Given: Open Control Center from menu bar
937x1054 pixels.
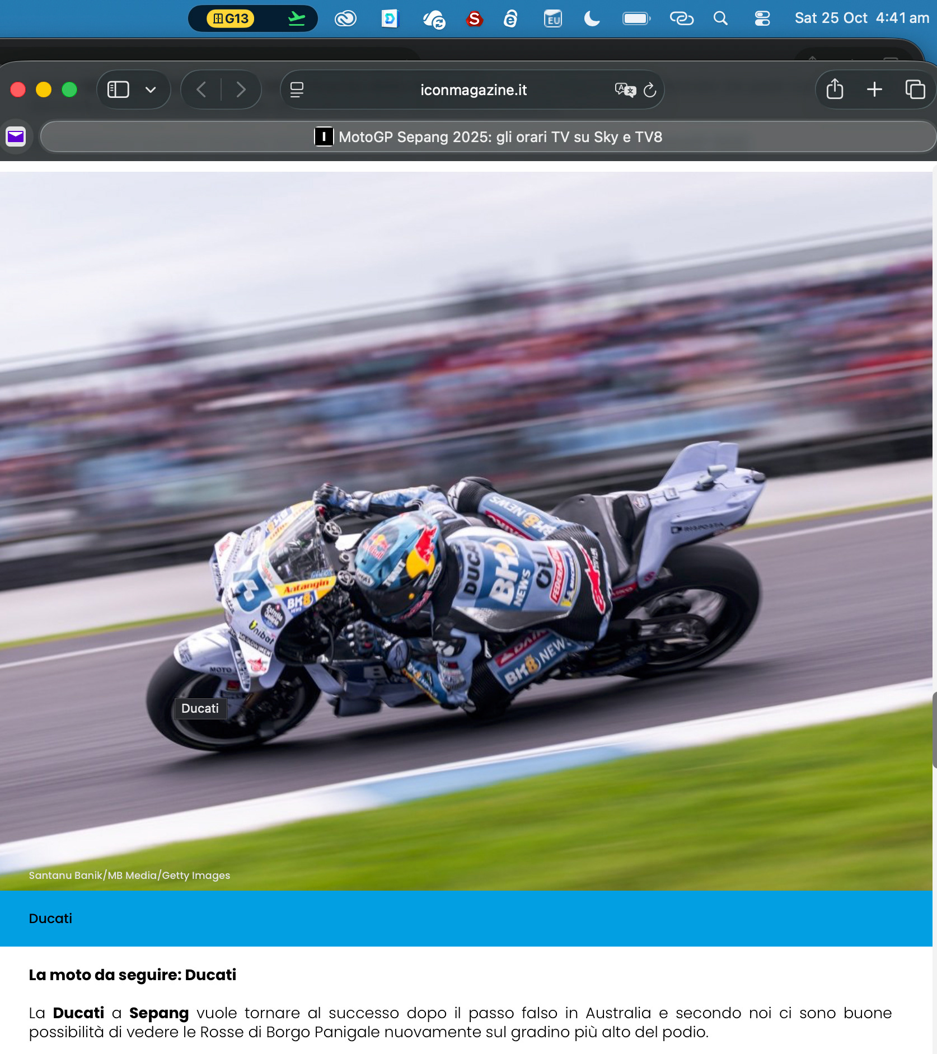Looking at the screenshot, I should pos(762,18).
